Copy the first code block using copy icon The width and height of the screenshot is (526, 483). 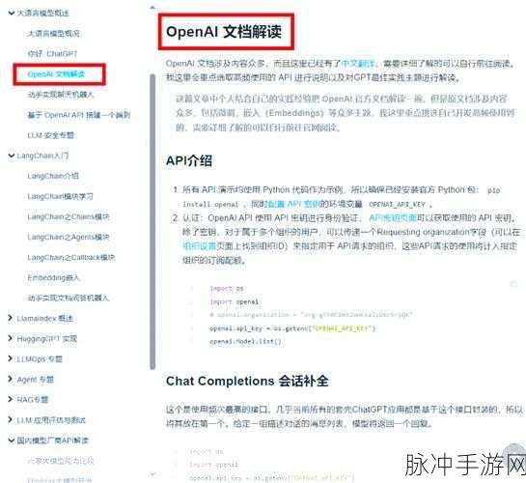[512, 284]
